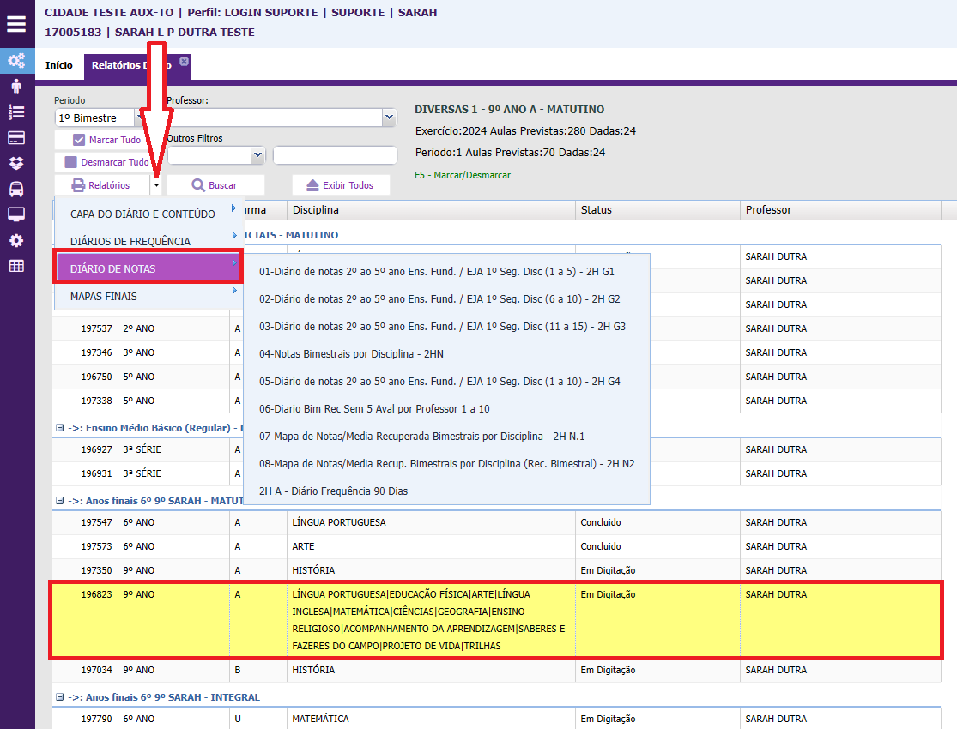Click the credit card icon in the sidebar

click(16, 137)
